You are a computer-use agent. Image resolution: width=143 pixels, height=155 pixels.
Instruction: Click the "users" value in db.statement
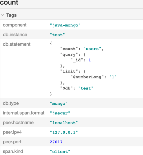coord(92,49)
